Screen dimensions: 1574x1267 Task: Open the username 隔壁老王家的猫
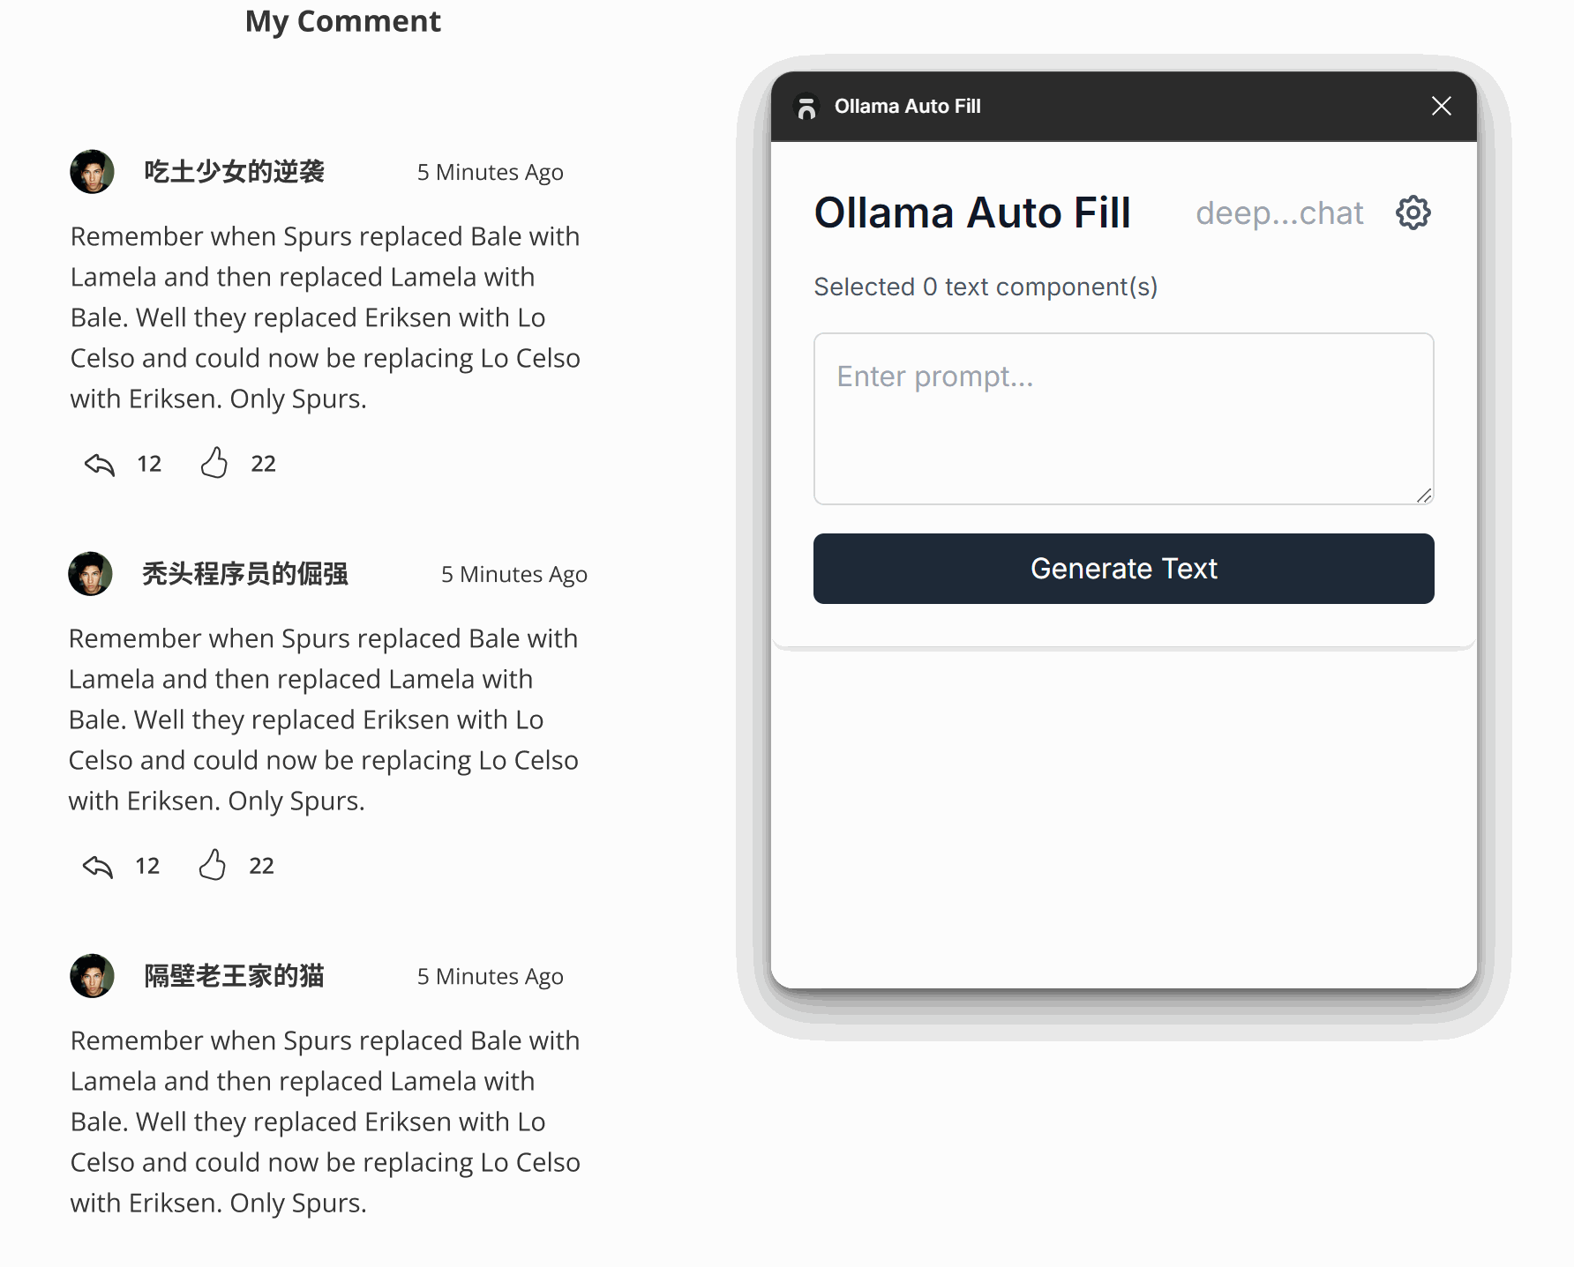click(235, 976)
